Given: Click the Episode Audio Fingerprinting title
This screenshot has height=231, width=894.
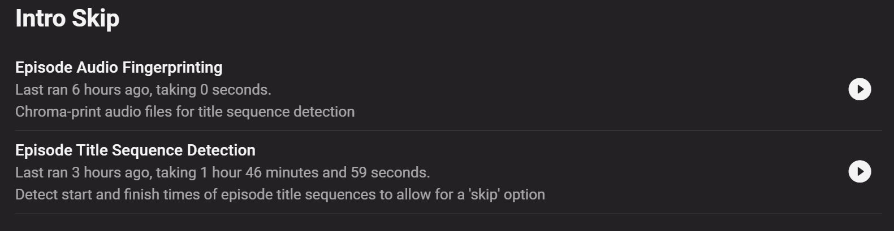Looking at the screenshot, I should tap(119, 68).
